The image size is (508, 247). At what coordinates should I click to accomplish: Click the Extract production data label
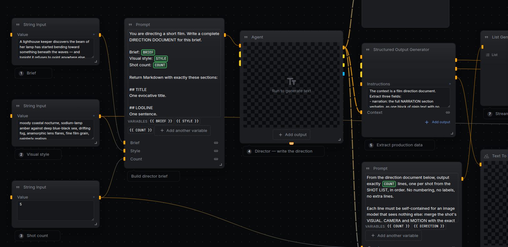(x=400, y=145)
